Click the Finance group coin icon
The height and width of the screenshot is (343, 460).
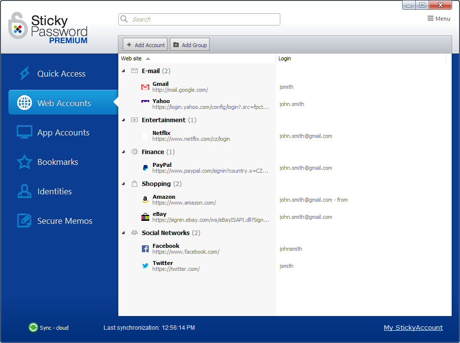pyautogui.click(x=135, y=152)
